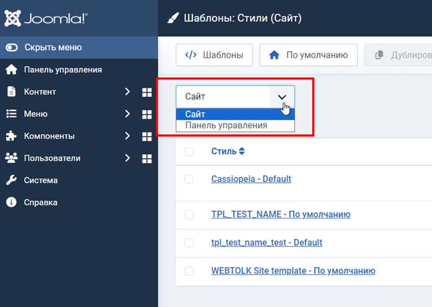Select Панель управления option in dropdown

click(x=235, y=125)
